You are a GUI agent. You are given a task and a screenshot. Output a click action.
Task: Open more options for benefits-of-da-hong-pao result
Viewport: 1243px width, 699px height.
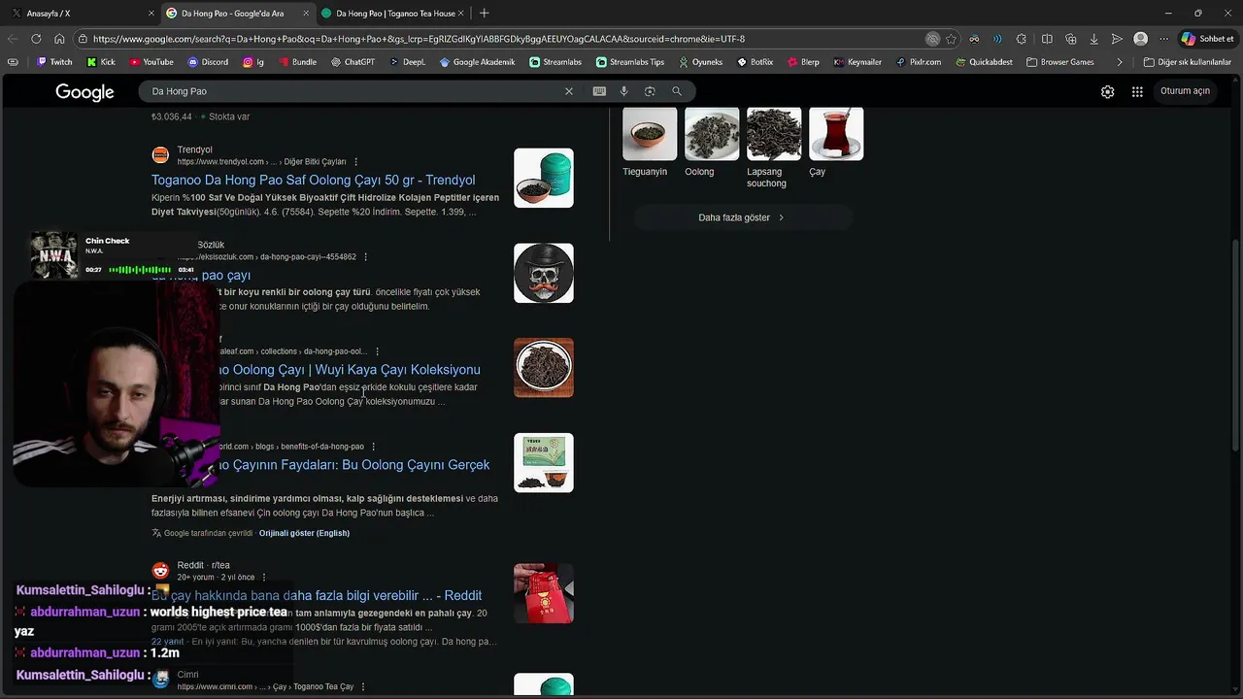373,447
